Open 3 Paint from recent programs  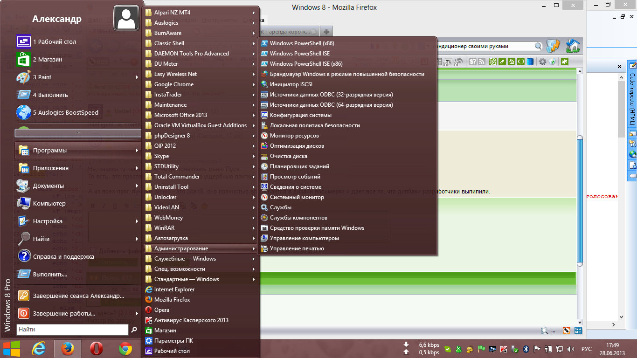point(42,77)
